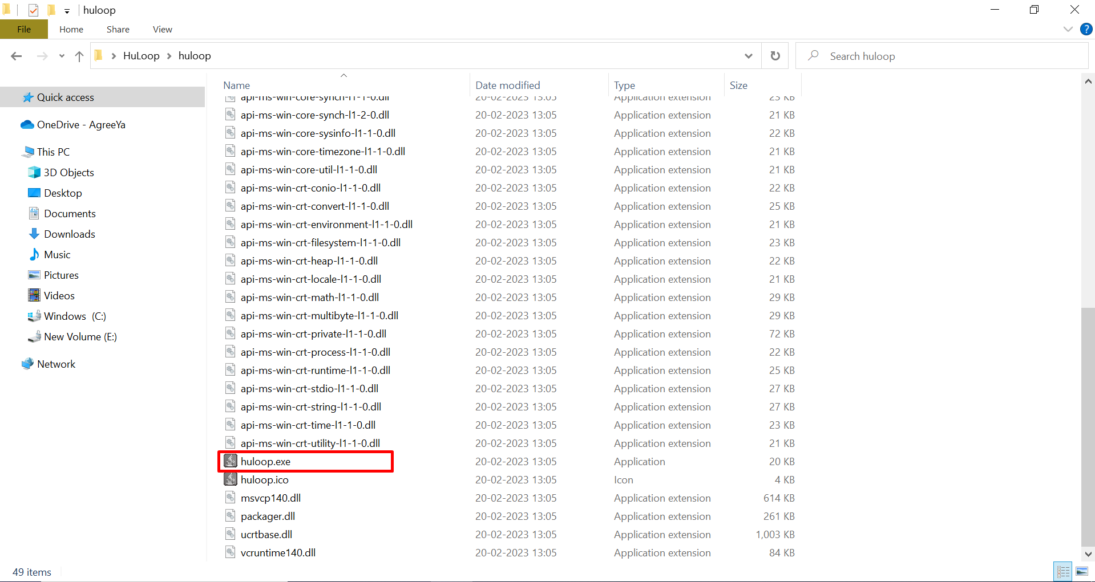Switch to large icons view button
The height and width of the screenshot is (582, 1095).
coord(1081,571)
